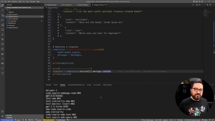This screenshot has height=121, width=215.
Task: Open the File menu
Action: coord(5,1)
